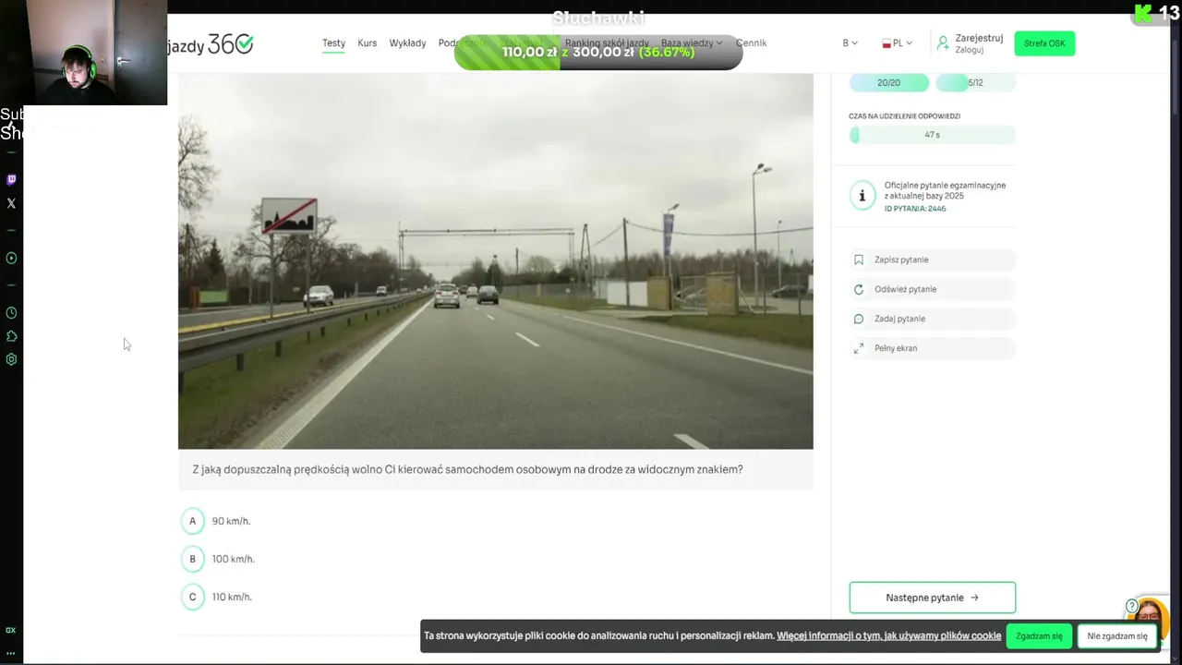Viewport: 1182px width, 665px height.
Task: Click the road question photo
Action: click(496, 261)
